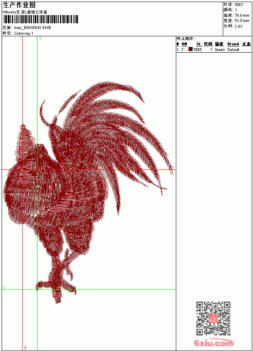This screenshot has height=351, width=253.
Task: Select the file name man_E80A5043.EMB
Action: tap(33, 28)
